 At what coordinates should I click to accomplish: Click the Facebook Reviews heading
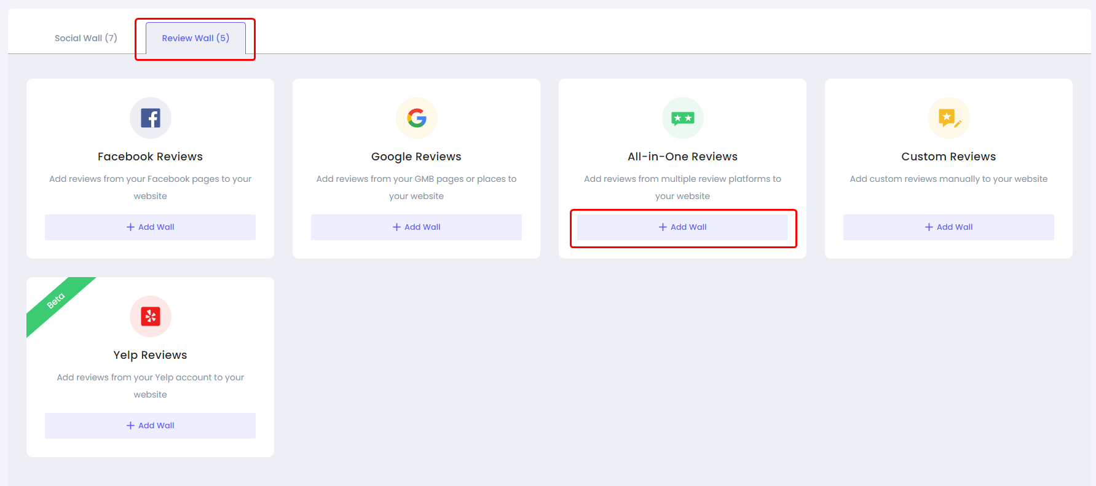pyautogui.click(x=150, y=157)
